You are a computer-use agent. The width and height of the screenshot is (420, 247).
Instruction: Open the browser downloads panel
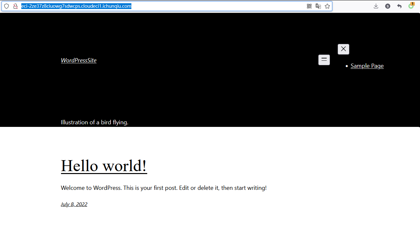[376, 6]
